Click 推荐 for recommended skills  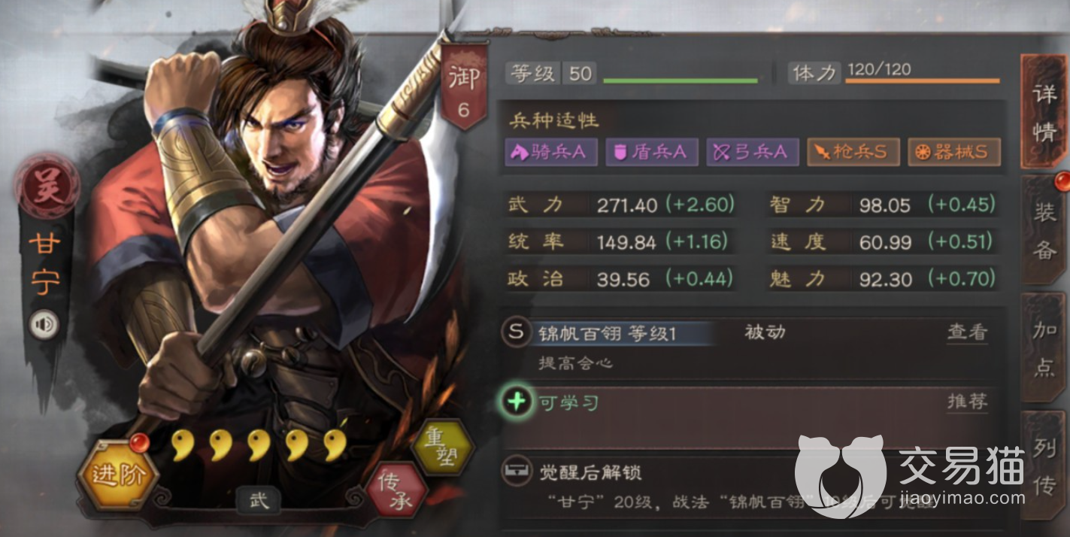tap(967, 402)
